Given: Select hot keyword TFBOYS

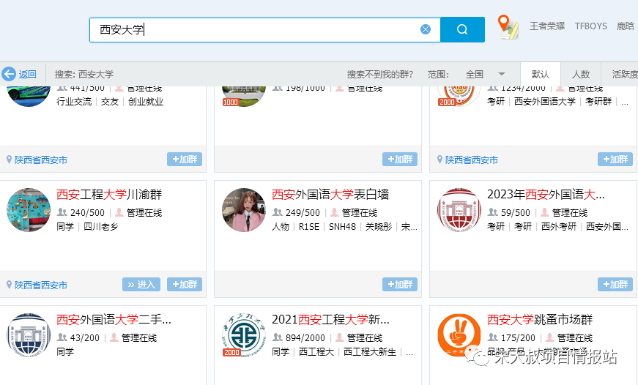Looking at the screenshot, I should point(591,26).
